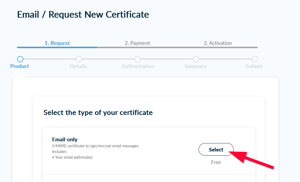Screen dimensions: 300x182
Task: Click the 'Authorization' step label
Action: 138,66
